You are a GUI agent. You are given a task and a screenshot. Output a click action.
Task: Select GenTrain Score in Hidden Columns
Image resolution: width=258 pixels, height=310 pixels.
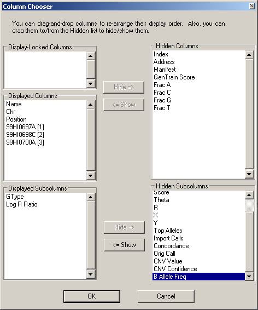[x=174, y=77]
